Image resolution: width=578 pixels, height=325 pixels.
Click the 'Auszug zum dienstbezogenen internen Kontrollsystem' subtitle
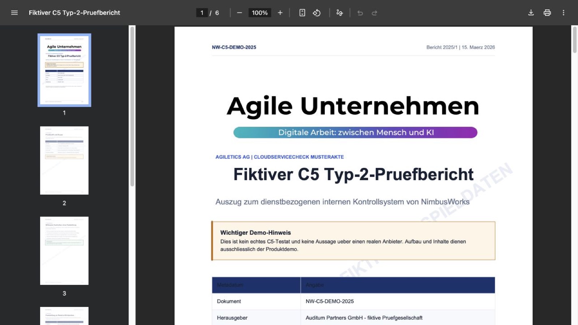[342, 202]
